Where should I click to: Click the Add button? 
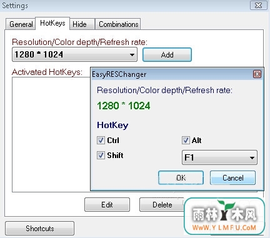(167, 55)
